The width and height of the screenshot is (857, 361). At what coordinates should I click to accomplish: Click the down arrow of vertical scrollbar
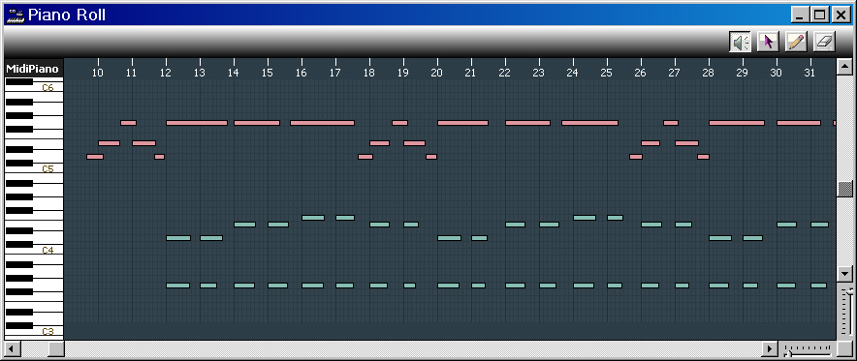pyautogui.click(x=845, y=273)
